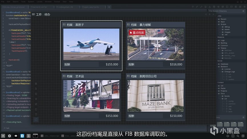
Task: Select the Logs folder in Missions
Action: (221, 40)
